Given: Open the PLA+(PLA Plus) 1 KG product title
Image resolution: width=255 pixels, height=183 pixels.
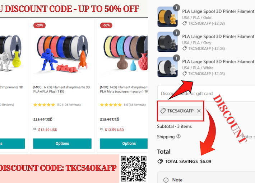Looking at the screenshot, I should (61, 89).
